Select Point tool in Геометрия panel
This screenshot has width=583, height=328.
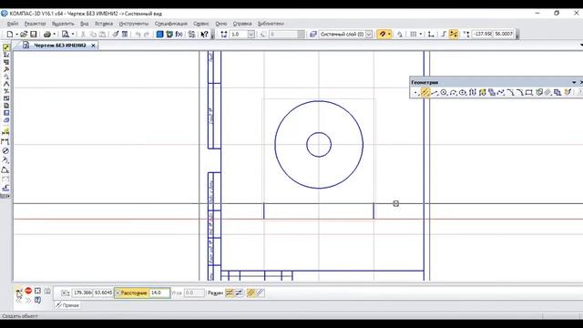(x=415, y=92)
